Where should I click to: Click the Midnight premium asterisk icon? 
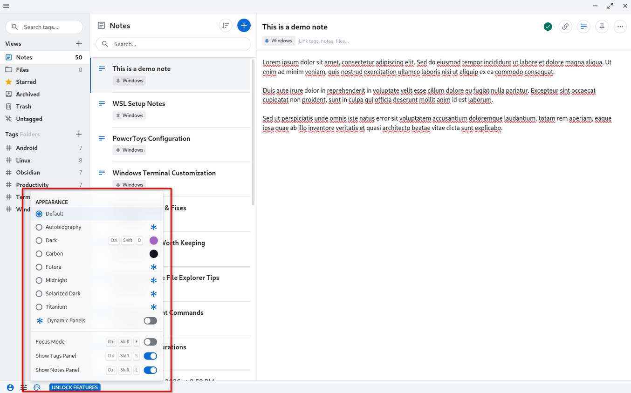tap(154, 280)
